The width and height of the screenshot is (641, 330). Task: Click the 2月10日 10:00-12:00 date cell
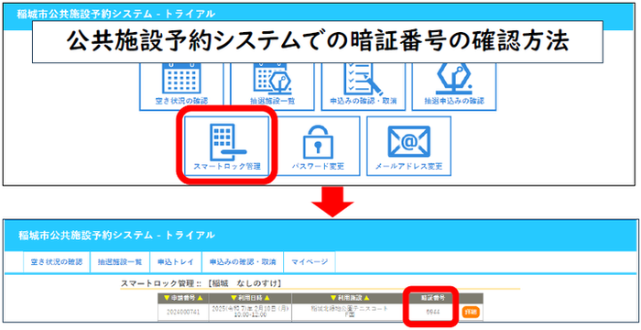(x=250, y=312)
